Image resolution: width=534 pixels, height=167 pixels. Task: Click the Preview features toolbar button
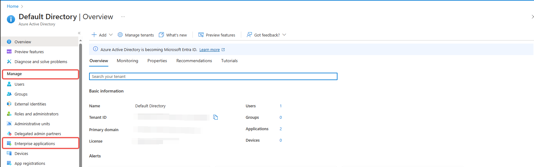[217, 35]
